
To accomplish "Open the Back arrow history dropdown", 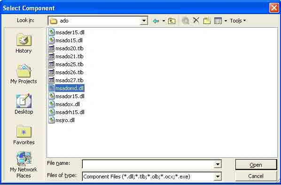I will pos(164,21).
